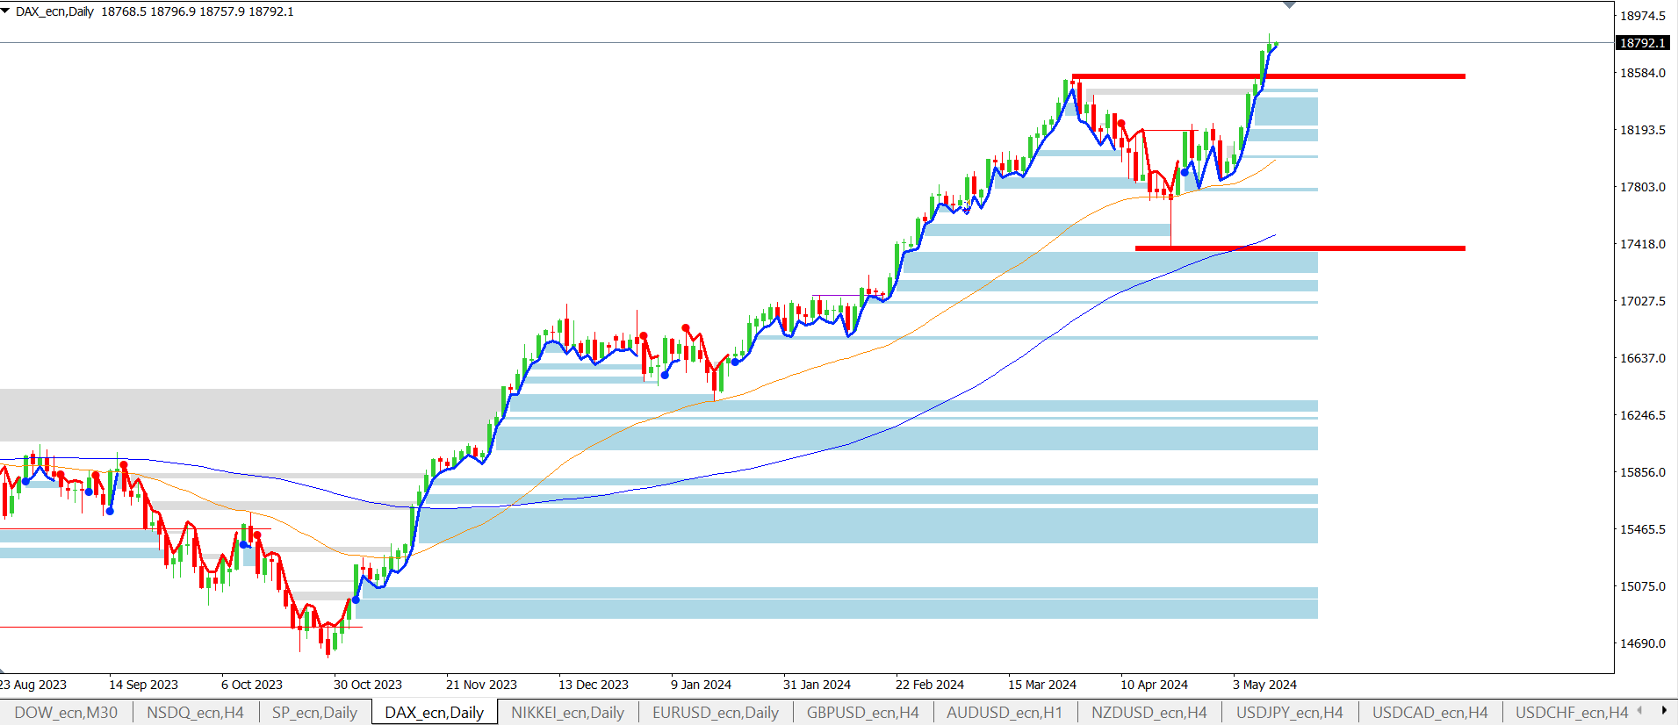1678x725 pixels.
Task: Click the 15465.5 price axis label
Action: [1643, 529]
